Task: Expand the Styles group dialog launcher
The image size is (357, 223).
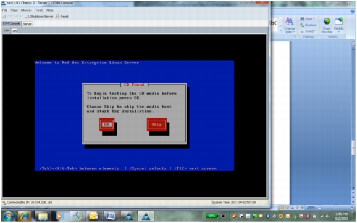Action: [295, 36]
